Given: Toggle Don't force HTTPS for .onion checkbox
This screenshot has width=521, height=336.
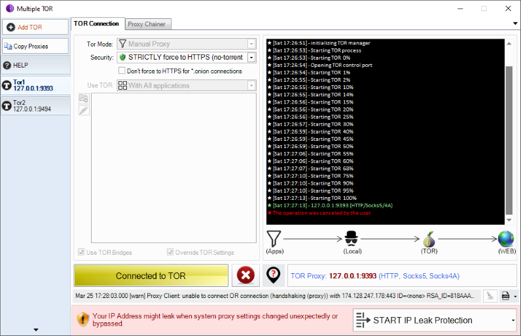Looking at the screenshot, I should (122, 71).
